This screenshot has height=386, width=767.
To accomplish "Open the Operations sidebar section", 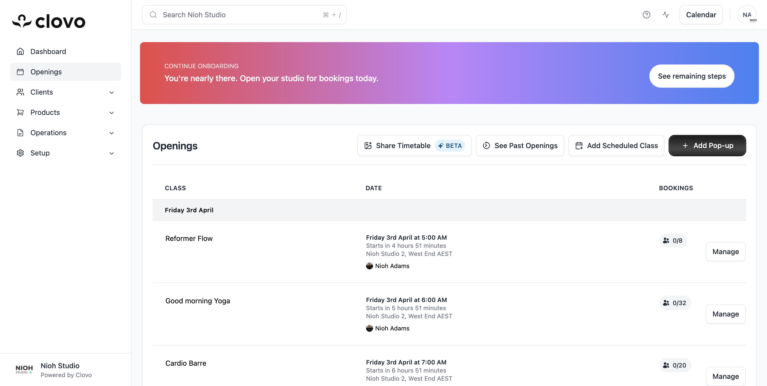I will [x=65, y=132].
